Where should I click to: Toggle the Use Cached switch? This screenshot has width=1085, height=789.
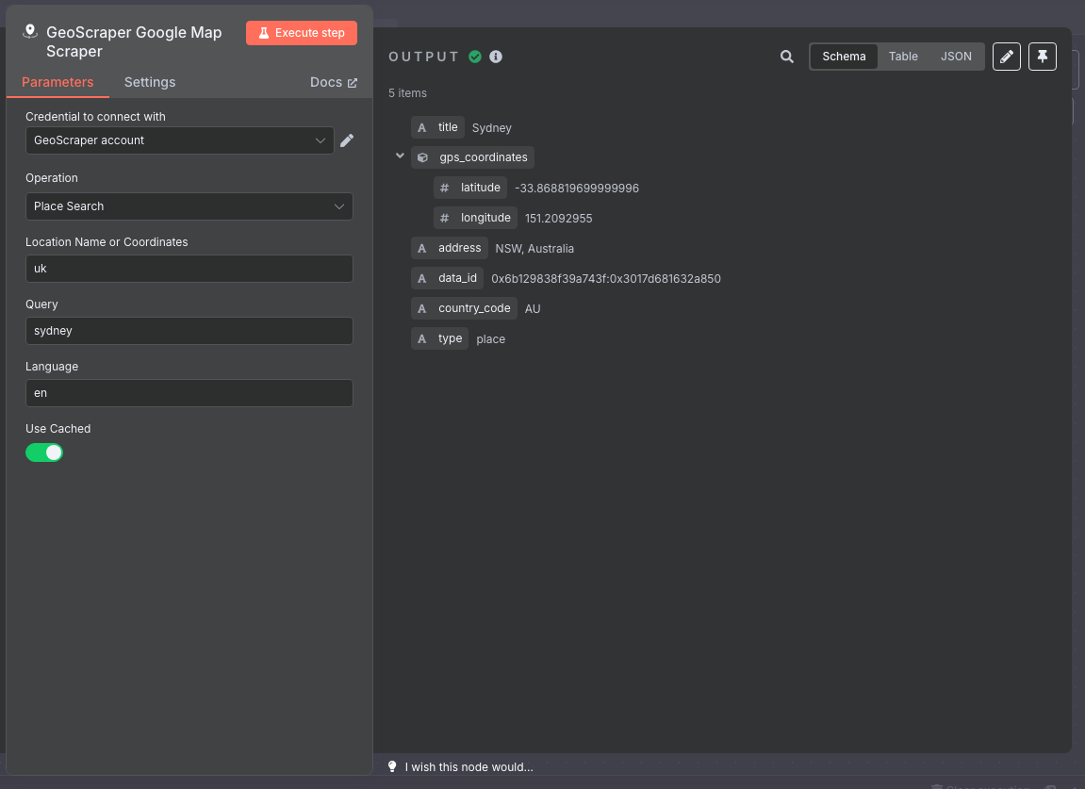[44, 452]
